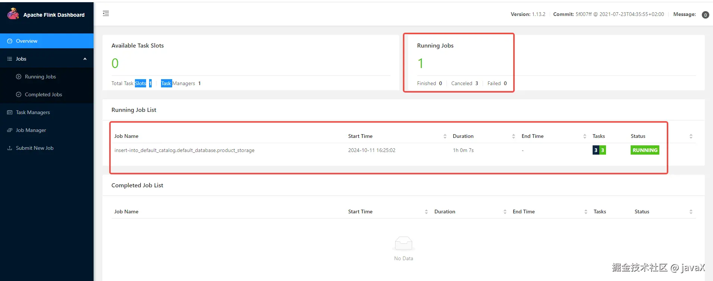Viewport: 713px width, 281px height.
Task: Open Submit New Job menu item
Action: click(x=35, y=148)
